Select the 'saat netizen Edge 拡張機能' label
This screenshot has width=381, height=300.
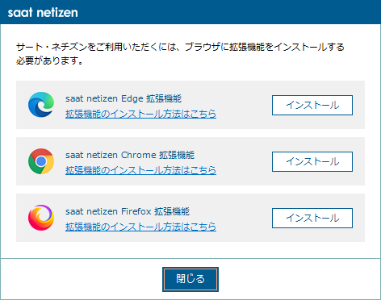tap(124, 98)
